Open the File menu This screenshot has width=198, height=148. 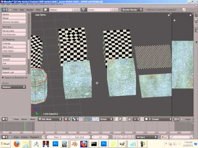click(15, 10)
